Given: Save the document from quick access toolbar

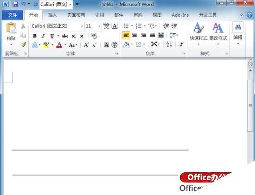Looking at the screenshot, I should 15,4.
